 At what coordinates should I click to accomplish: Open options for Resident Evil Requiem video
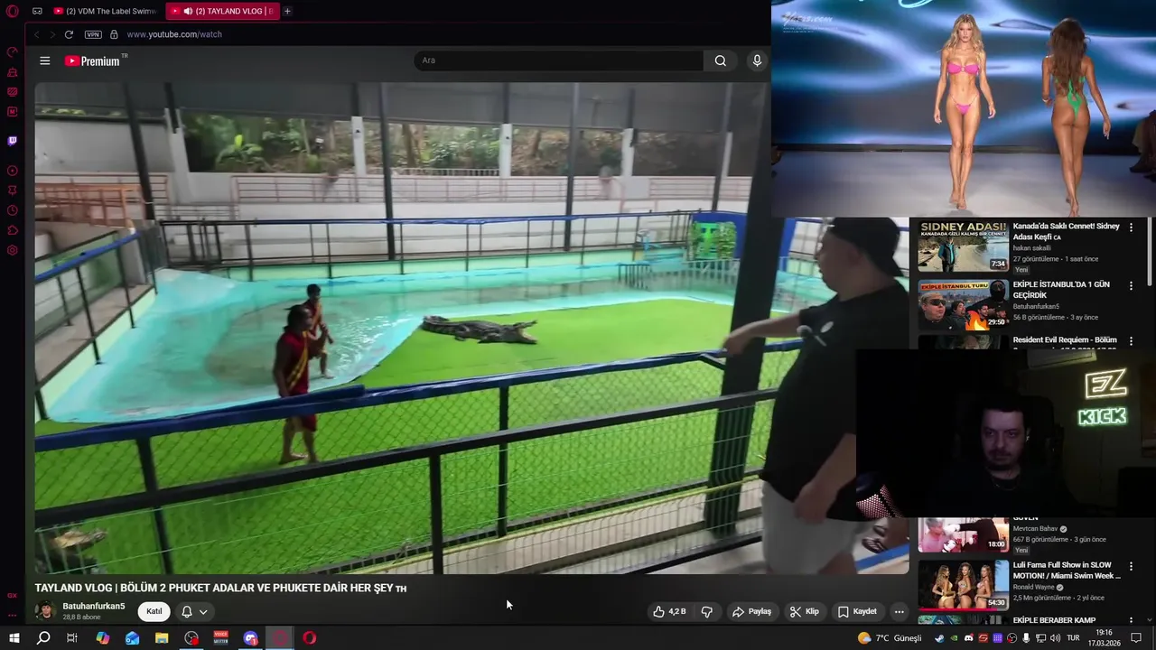pos(1131,341)
